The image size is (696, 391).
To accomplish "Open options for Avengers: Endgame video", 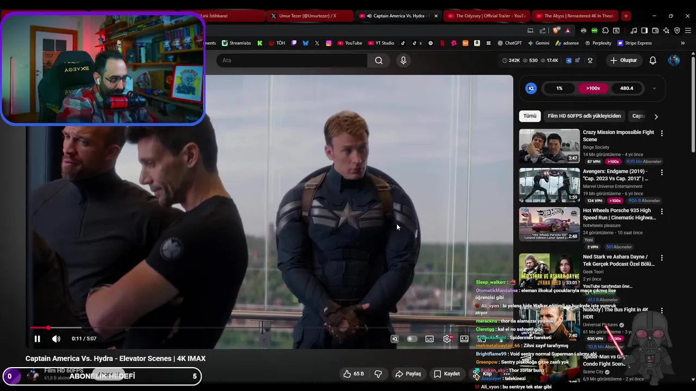I will pos(662,172).
